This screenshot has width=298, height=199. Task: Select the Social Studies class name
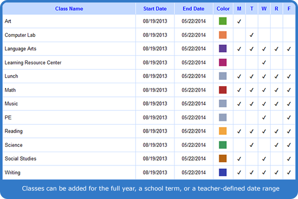point(20,159)
